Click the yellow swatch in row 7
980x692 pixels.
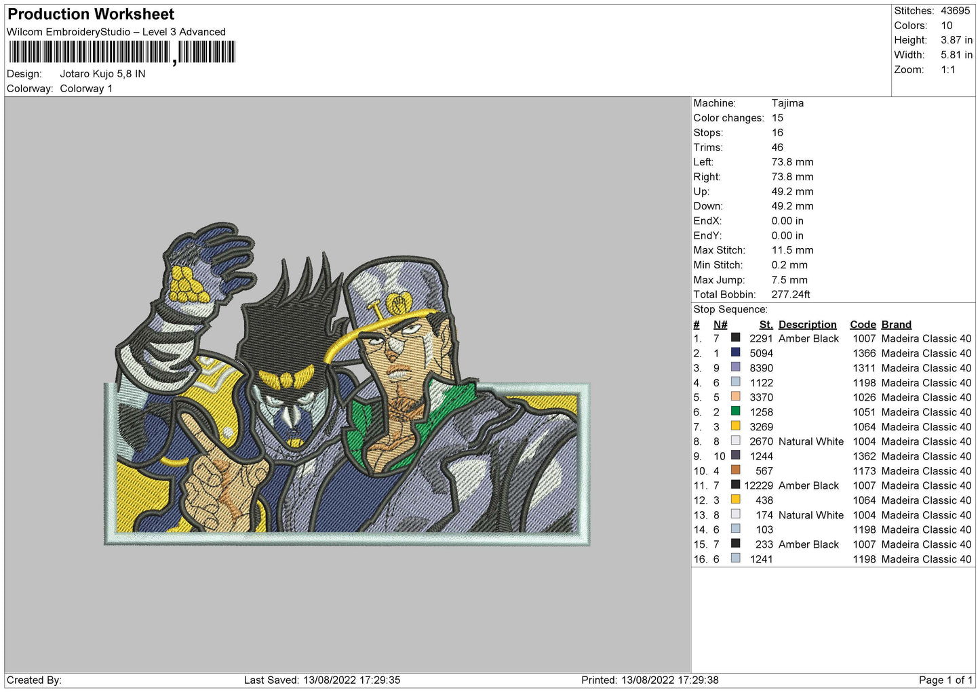coord(735,426)
